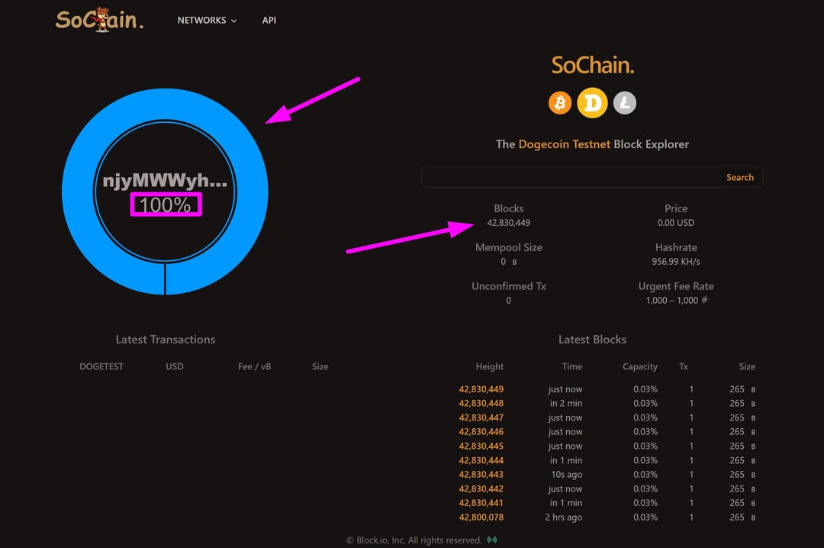This screenshot has width=824, height=548.
Task: Expand the Networks dropdown menu
Action: 207,21
